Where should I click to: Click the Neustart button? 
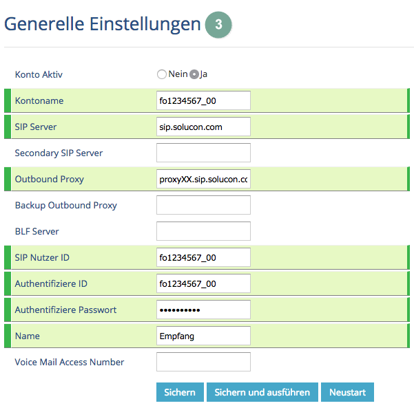(347, 392)
